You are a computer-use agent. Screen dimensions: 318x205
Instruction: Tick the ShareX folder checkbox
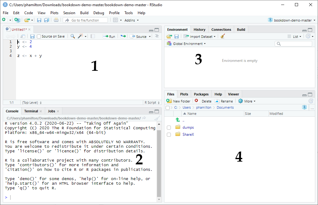click(169, 135)
